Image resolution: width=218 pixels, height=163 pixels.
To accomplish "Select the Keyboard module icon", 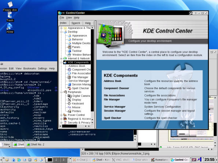I will [69, 103].
